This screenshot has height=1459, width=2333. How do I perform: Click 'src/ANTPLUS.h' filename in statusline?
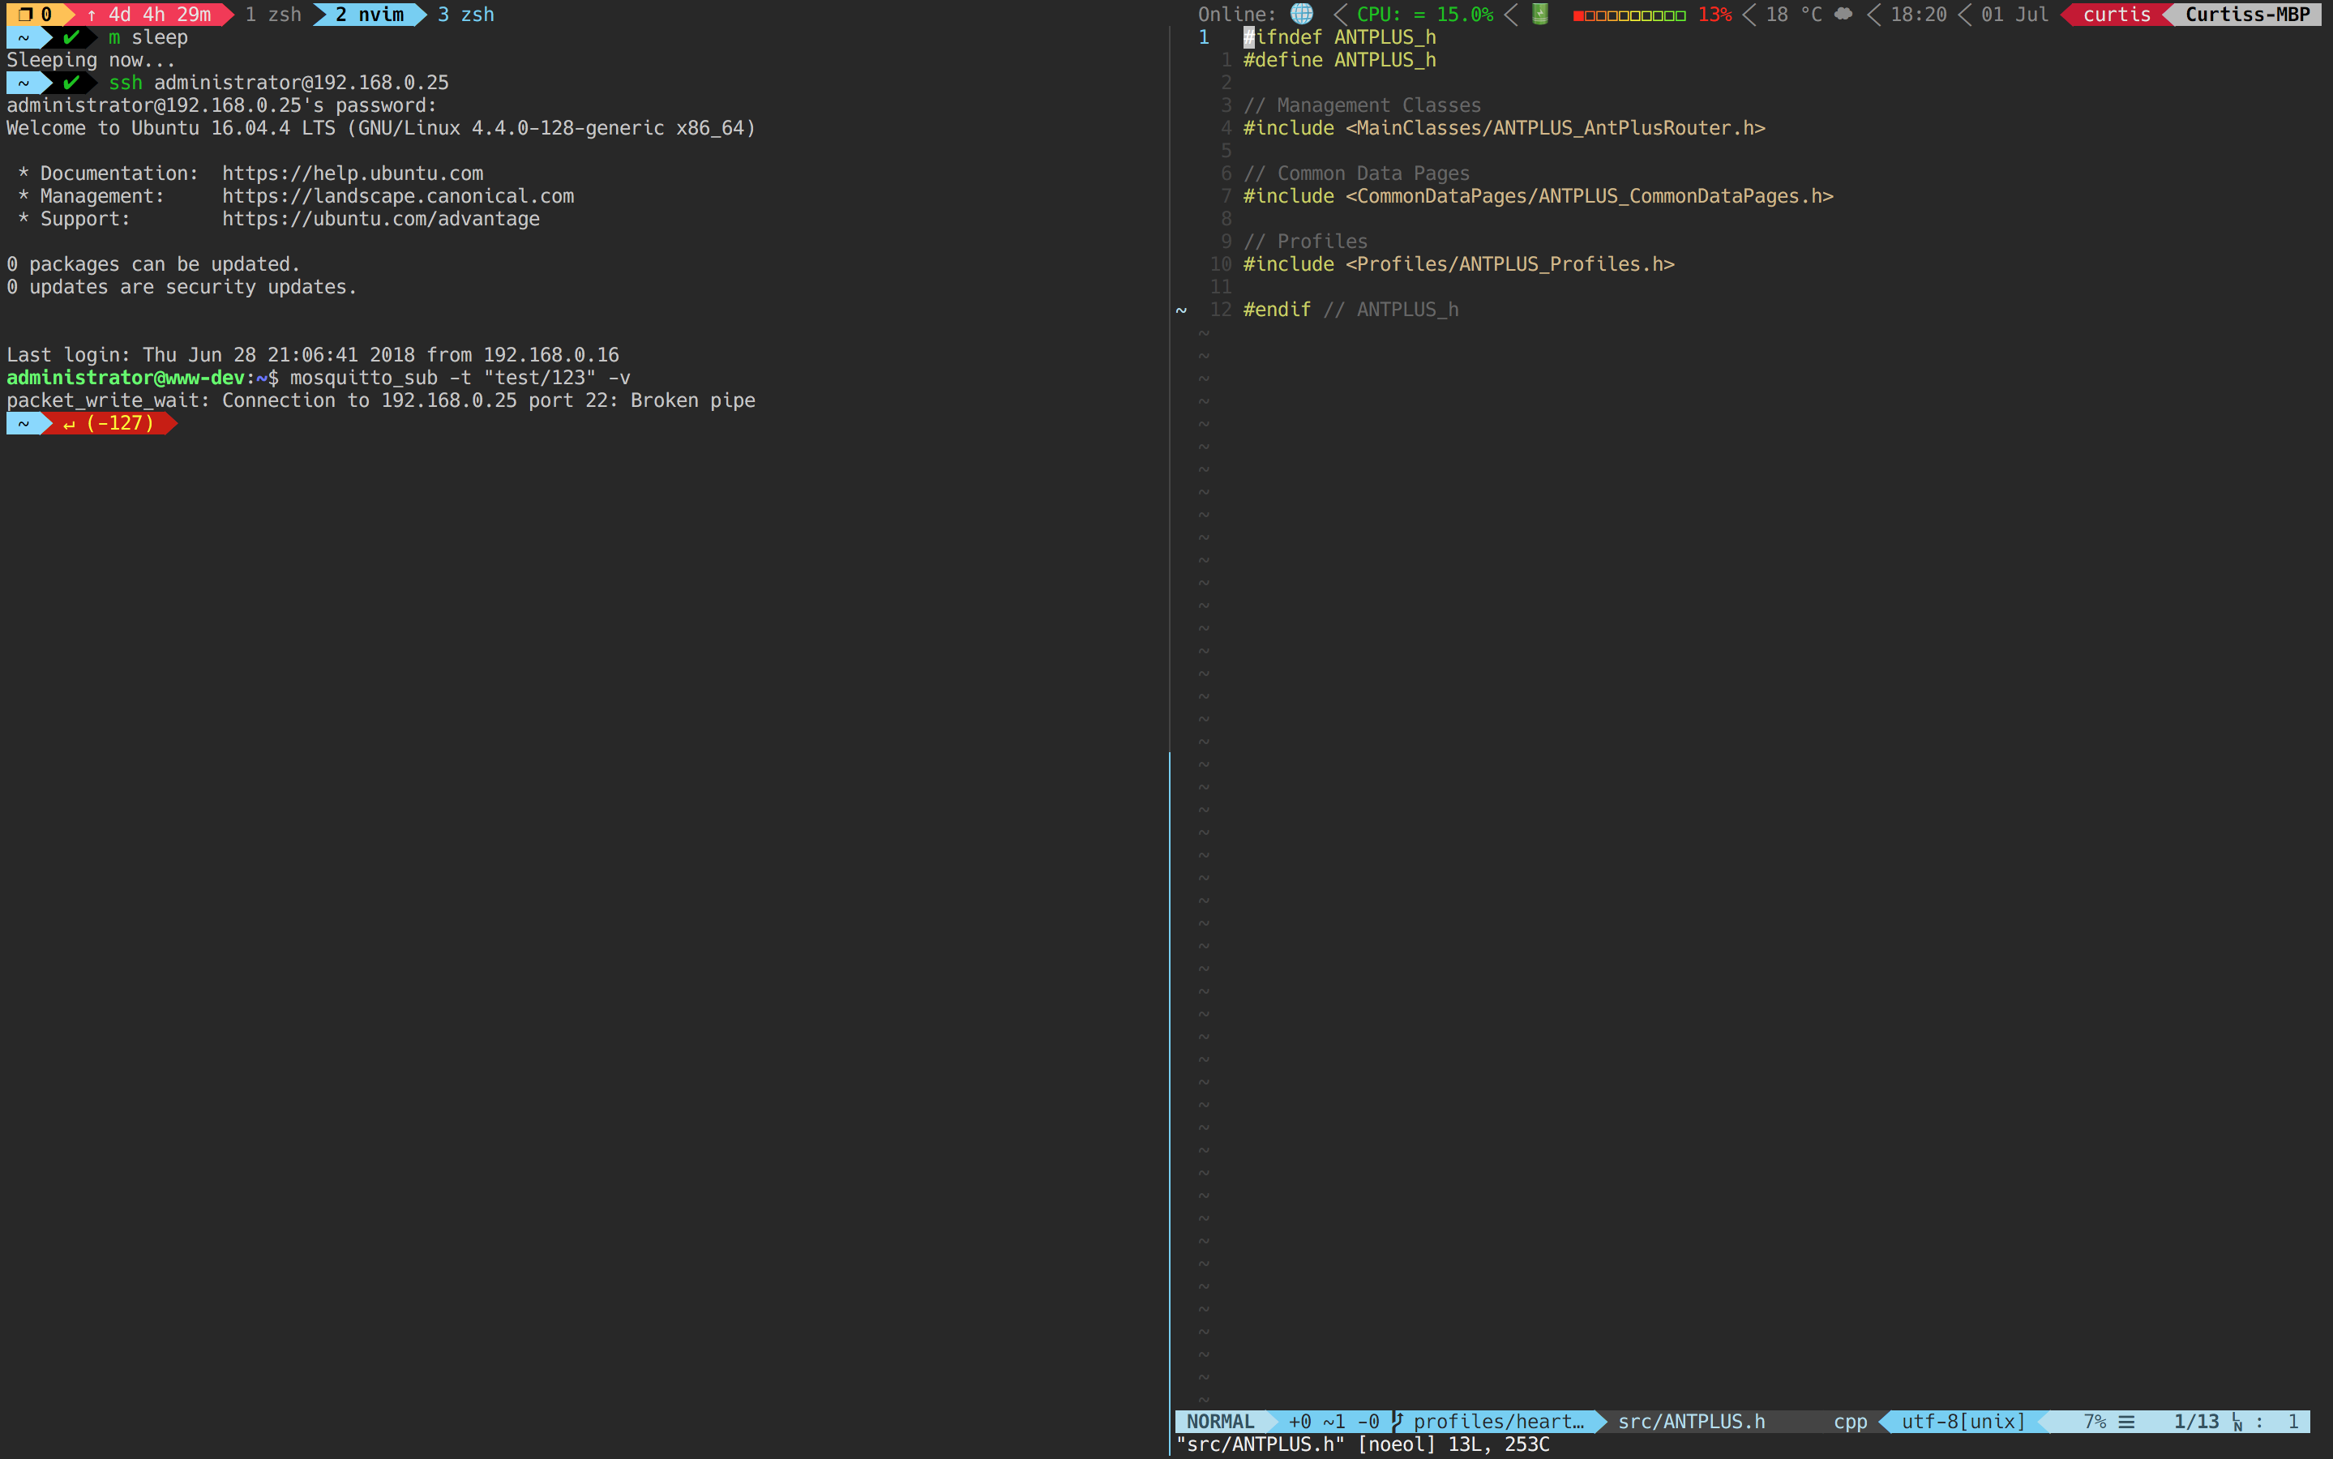(1691, 1422)
